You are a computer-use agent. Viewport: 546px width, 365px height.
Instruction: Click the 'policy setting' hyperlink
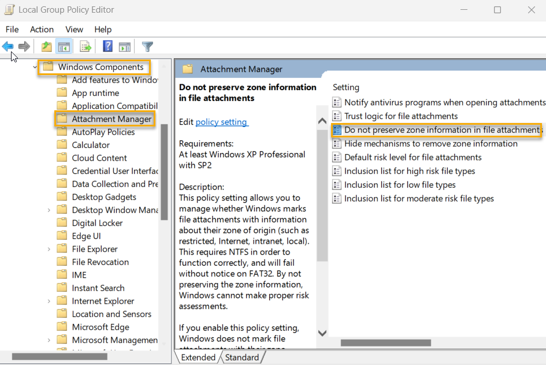[x=221, y=121]
